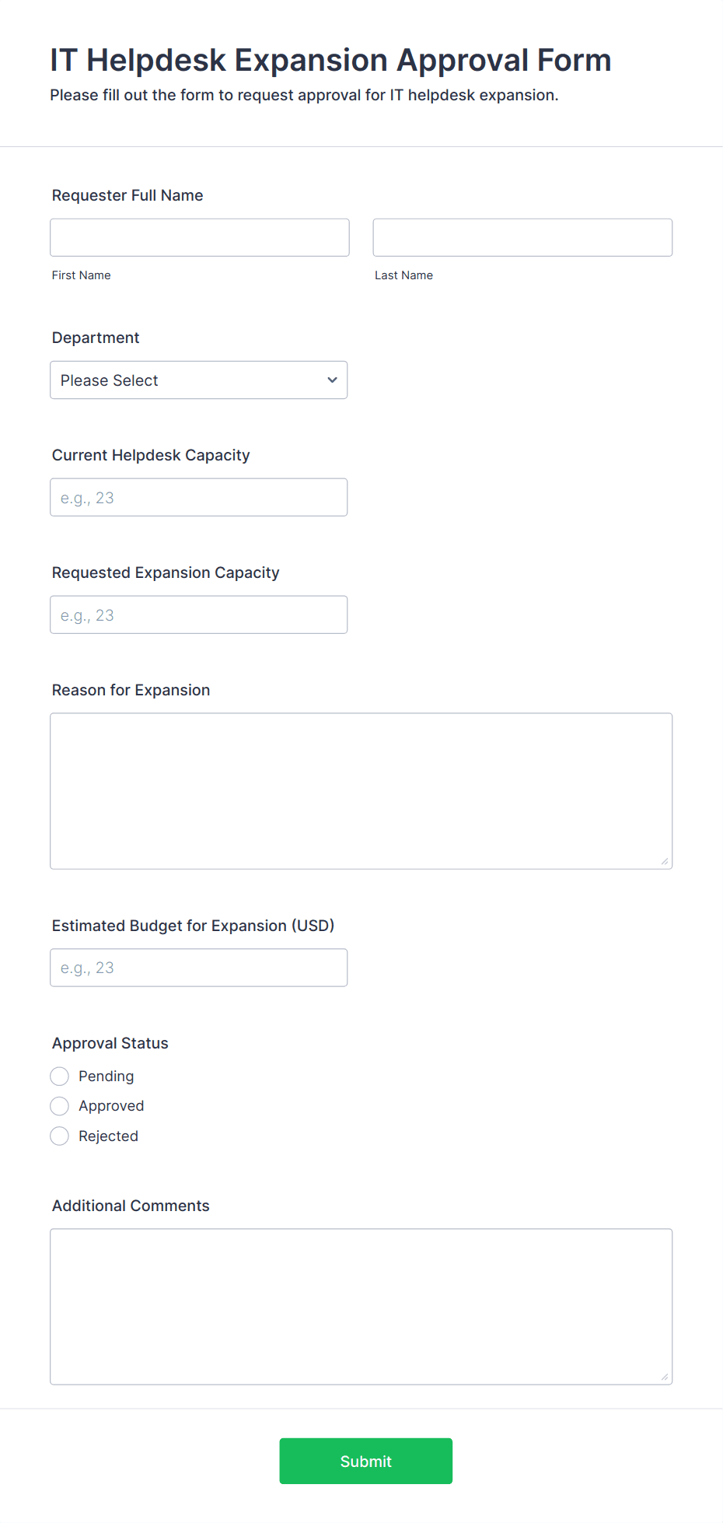Focus the Requested Expansion Capacity field
Viewport: 723px width, 1523px height.
199,614
